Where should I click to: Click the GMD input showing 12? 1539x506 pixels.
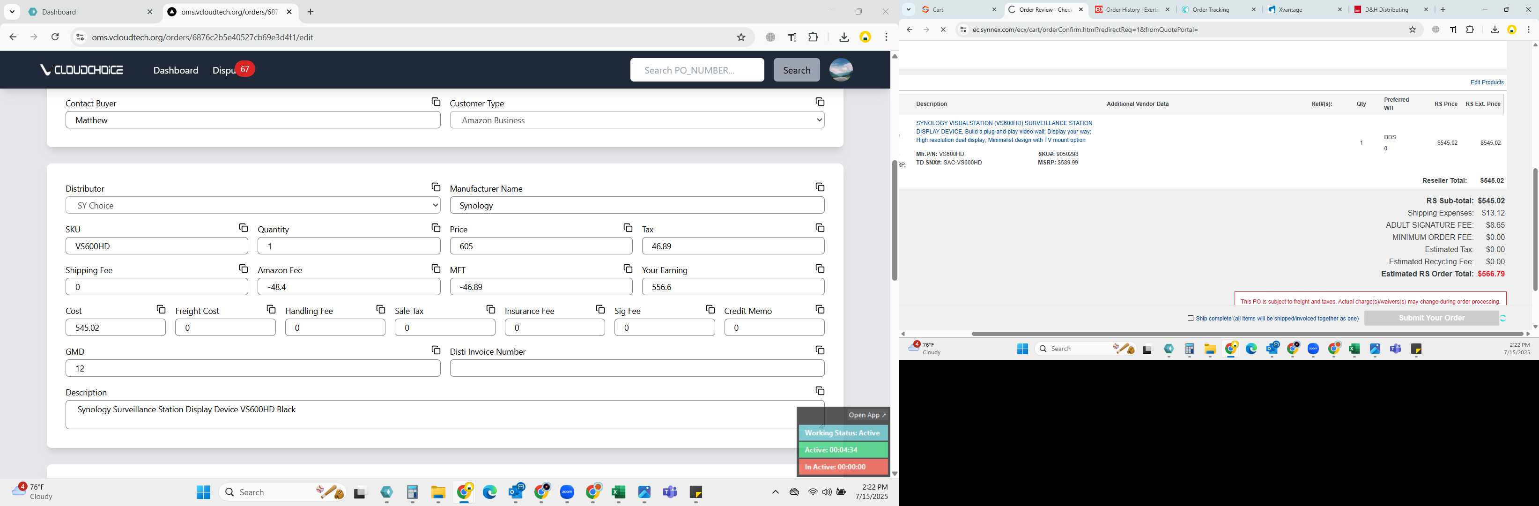tap(253, 368)
